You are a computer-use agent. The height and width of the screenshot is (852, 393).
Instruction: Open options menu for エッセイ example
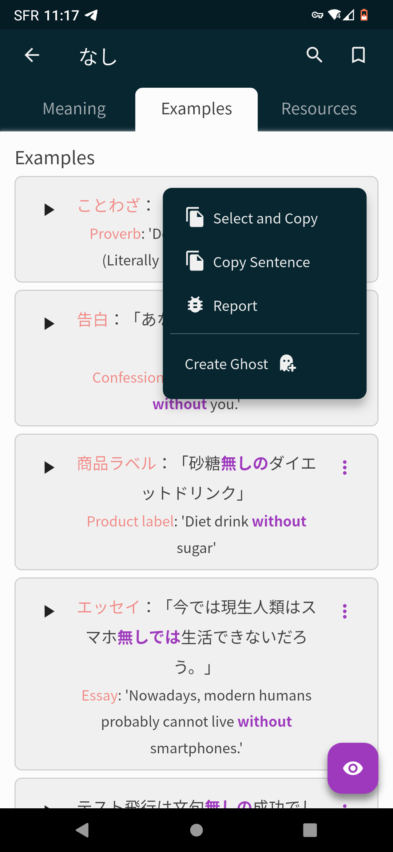[345, 611]
